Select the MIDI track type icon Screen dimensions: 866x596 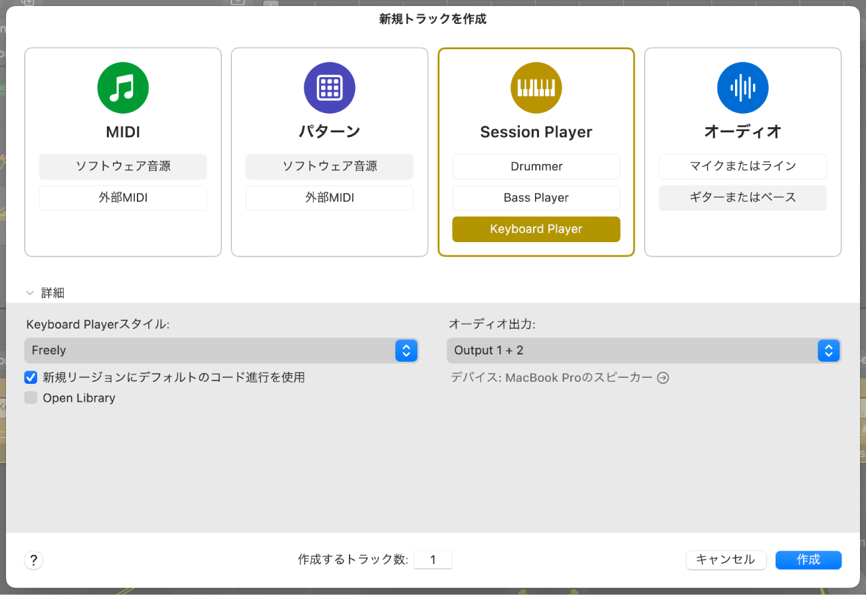[122, 87]
